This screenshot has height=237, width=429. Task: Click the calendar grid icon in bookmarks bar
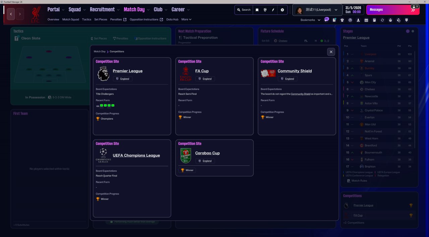(366, 20)
